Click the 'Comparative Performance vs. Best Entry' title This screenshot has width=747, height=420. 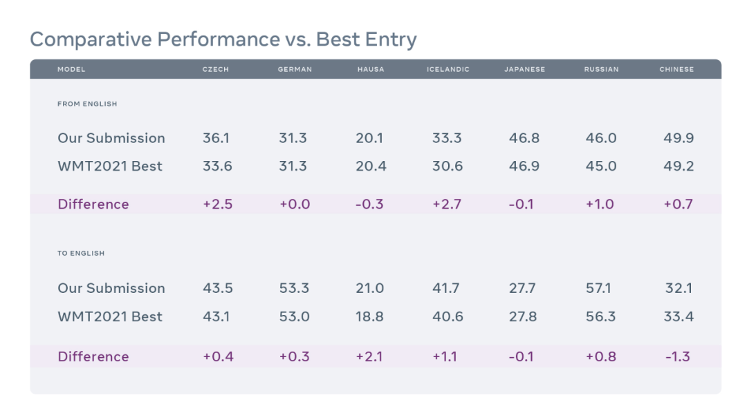click(223, 39)
